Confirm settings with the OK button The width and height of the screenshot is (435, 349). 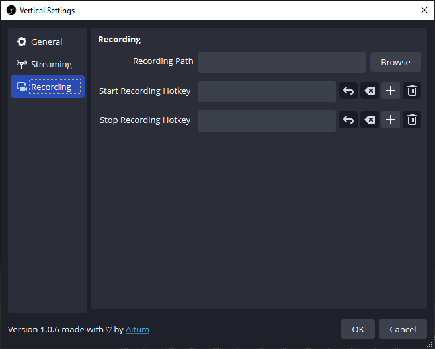[x=358, y=329]
